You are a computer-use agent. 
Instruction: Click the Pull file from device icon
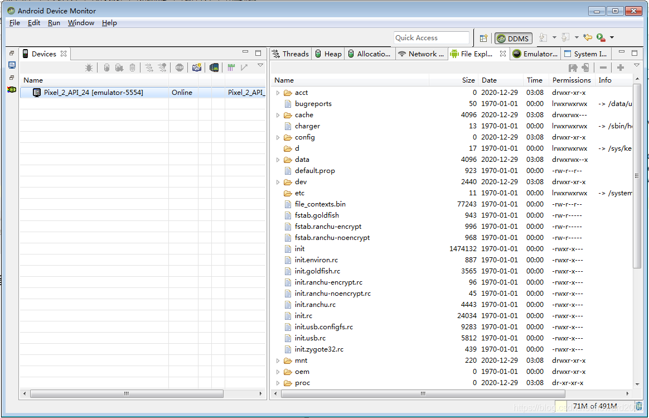tap(573, 68)
